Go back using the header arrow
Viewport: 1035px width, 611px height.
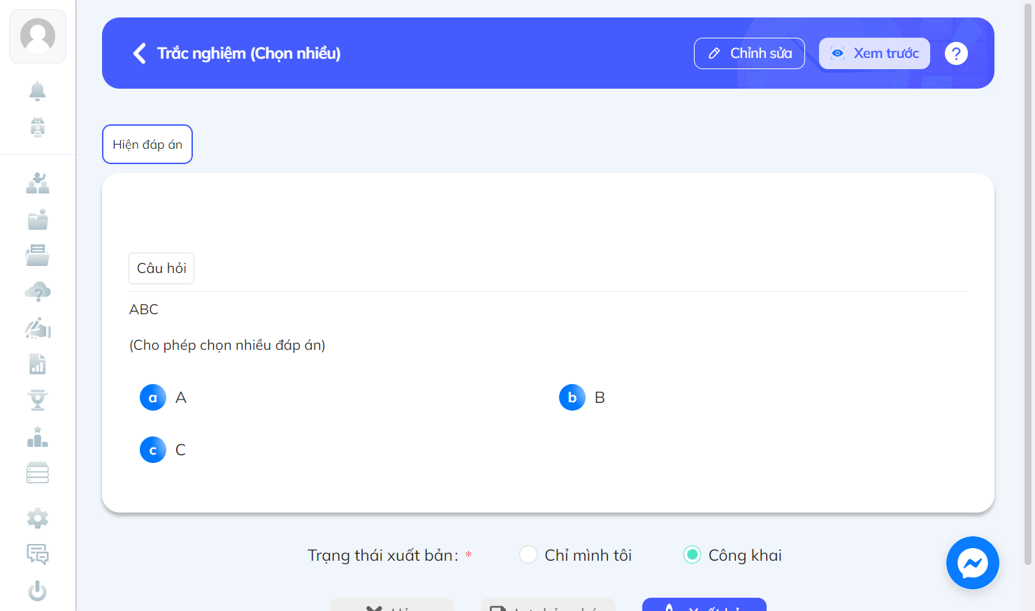click(140, 53)
